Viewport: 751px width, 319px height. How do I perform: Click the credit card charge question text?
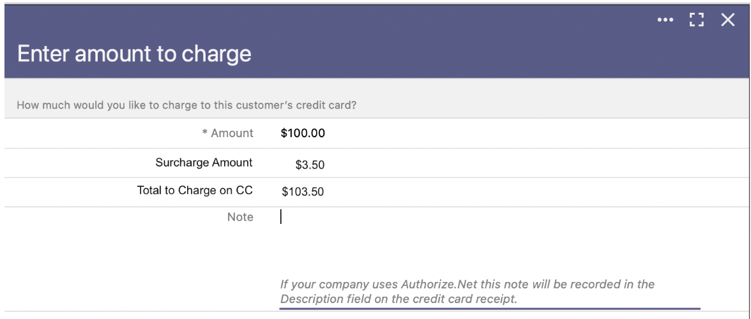186,105
